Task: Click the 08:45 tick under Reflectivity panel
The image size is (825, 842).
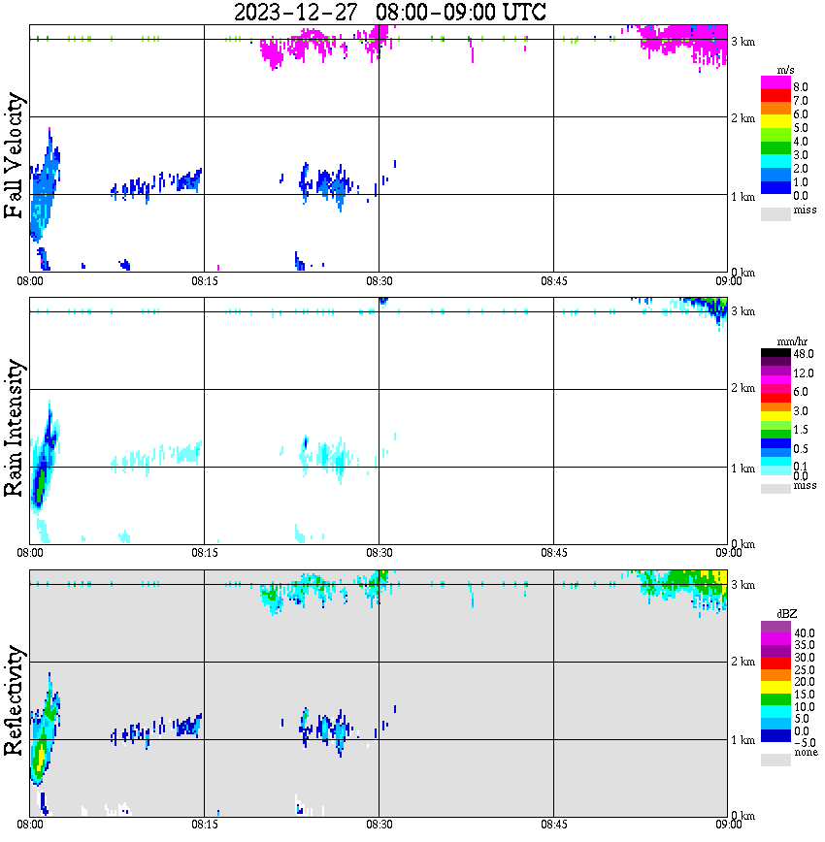Action: 553,825
